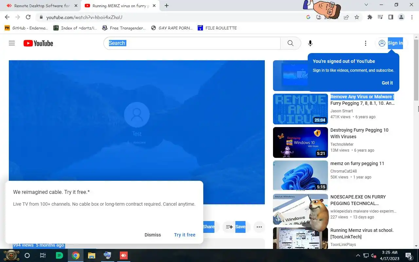Expand the tab search chevron

(366, 5)
